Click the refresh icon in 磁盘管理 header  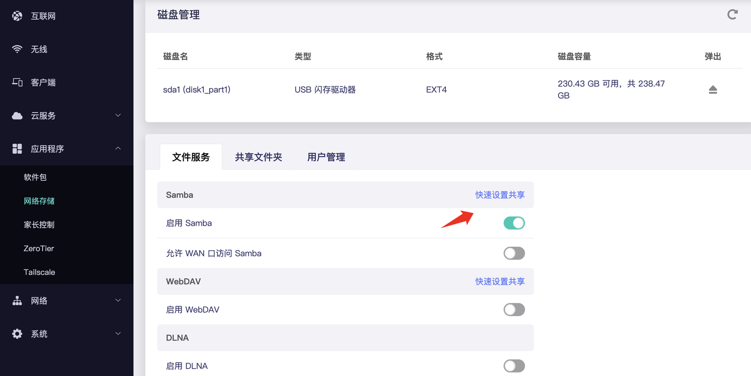[732, 15]
